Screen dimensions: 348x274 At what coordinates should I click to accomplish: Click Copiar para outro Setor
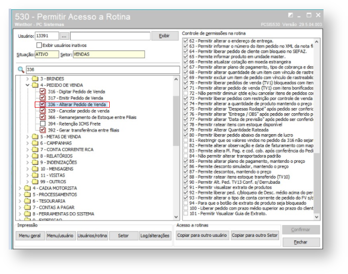pyautogui.click(x=255, y=235)
